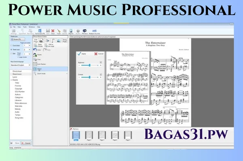The width and height of the screenshot is (243, 161).
Task: Open the Libraries toolbar icon
Action: pos(65,32)
